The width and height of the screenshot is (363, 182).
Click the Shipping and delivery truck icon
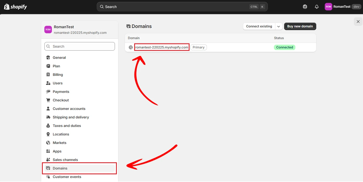coord(48,117)
